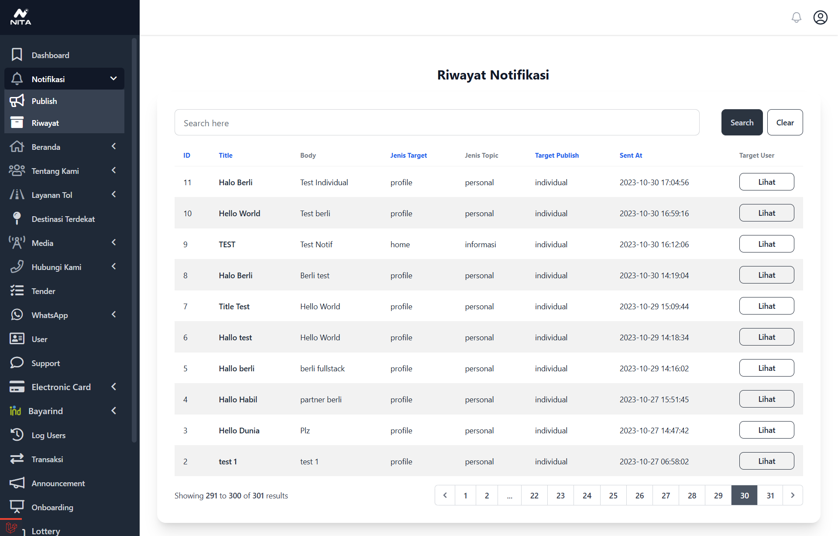The image size is (838, 536).
Task: Click the NITA logo
Action: point(21,17)
